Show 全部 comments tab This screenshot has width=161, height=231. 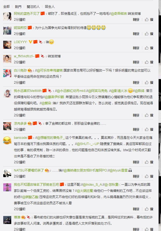coord(6,7)
